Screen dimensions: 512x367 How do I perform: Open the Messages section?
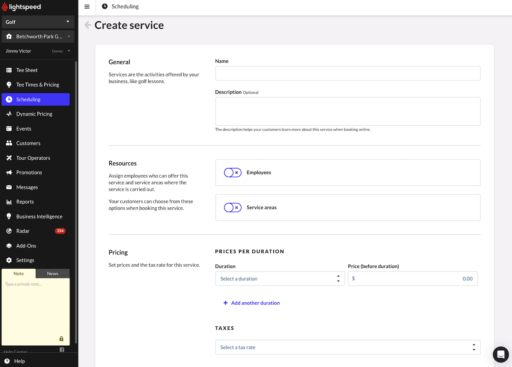click(27, 187)
